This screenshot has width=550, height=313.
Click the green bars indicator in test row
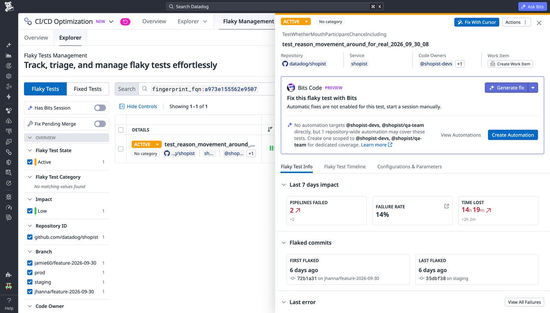click(271, 148)
